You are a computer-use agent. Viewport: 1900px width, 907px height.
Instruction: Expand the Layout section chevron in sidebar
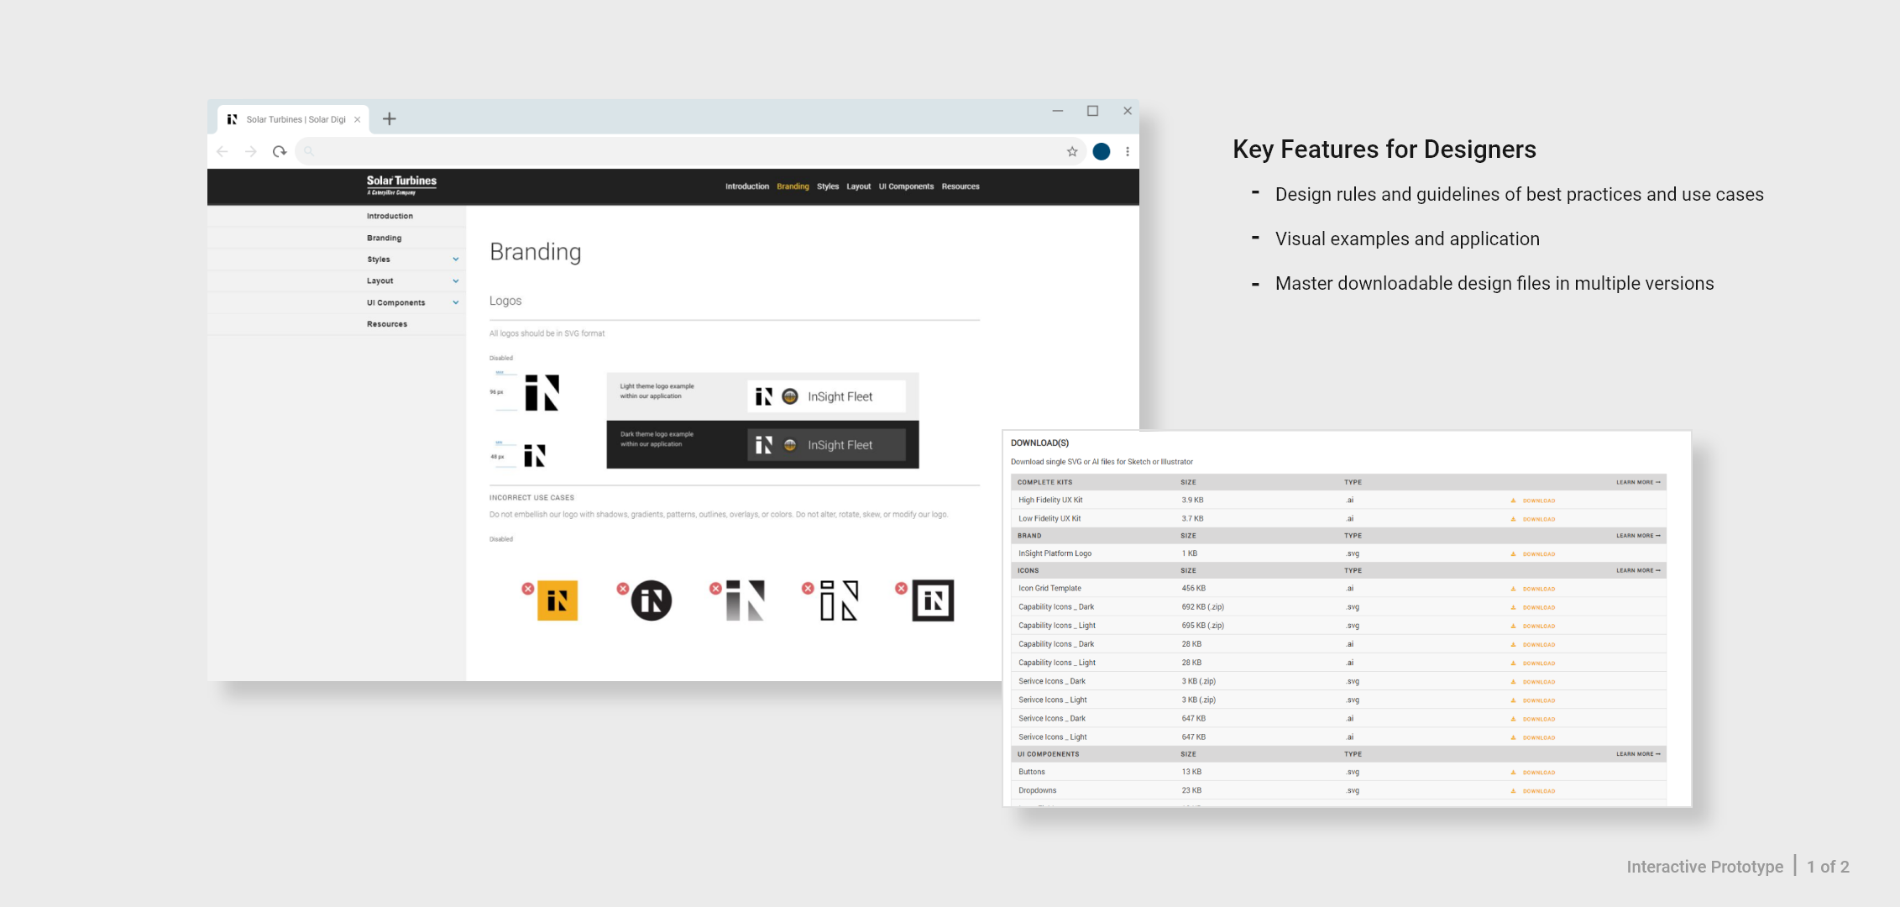click(456, 281)
